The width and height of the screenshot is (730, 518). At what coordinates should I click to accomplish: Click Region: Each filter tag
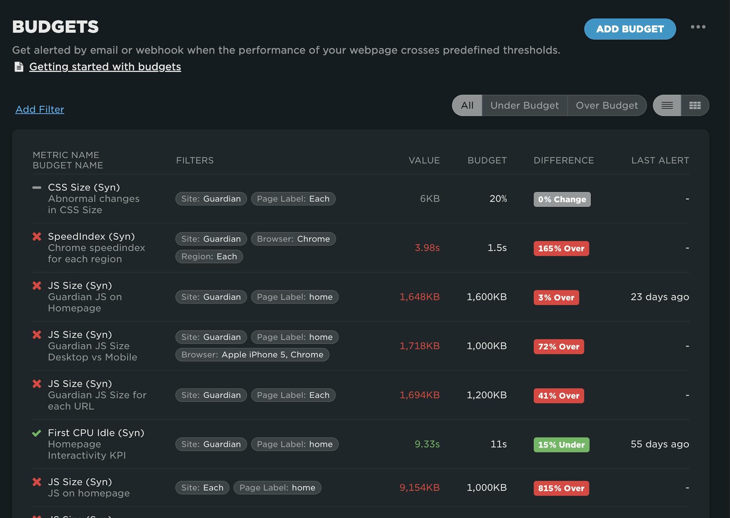tap(209, 256)
